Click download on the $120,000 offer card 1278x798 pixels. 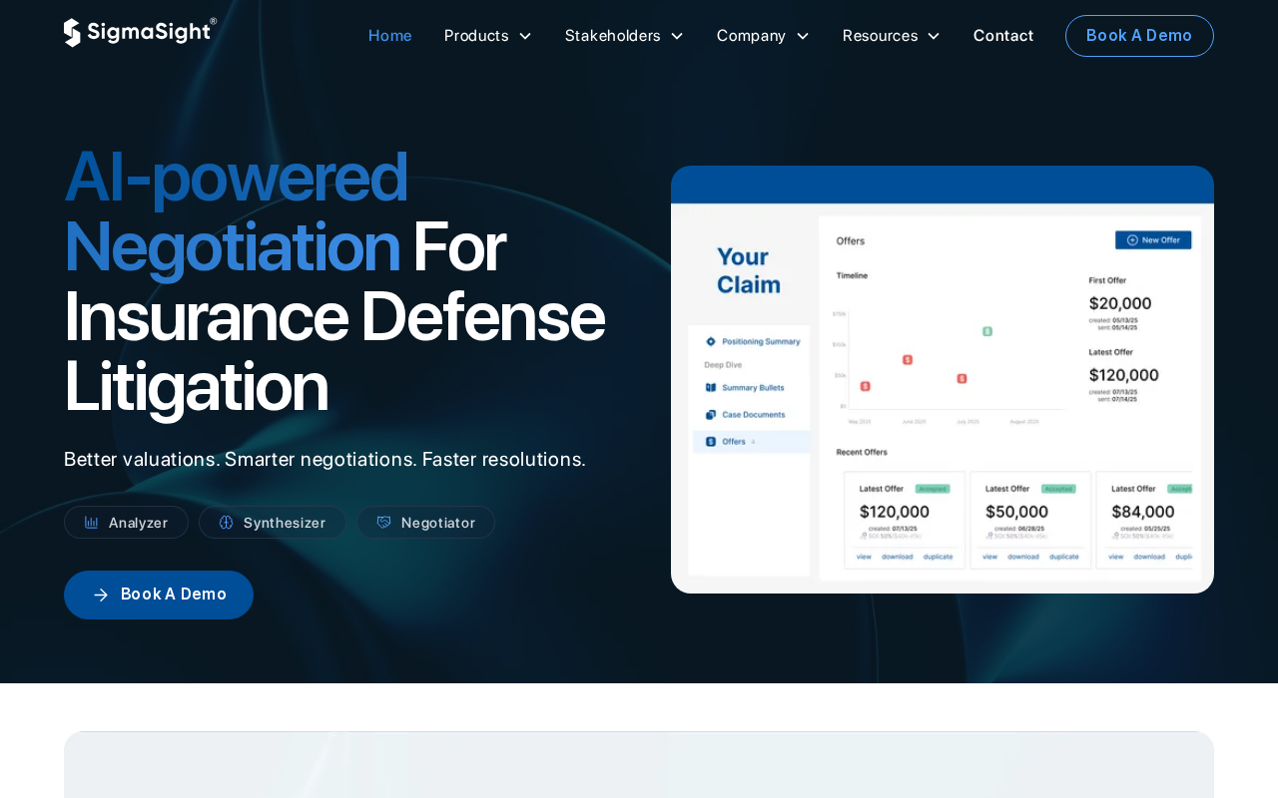tap(898, 557)
